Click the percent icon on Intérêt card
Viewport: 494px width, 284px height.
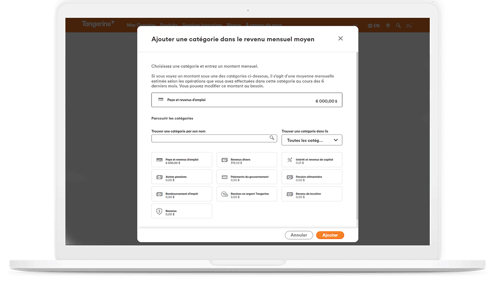coord(290,160)
